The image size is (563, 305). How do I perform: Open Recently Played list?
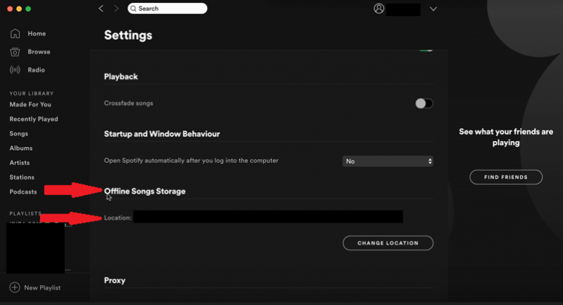pyautogui.click(x=34, y=119)
